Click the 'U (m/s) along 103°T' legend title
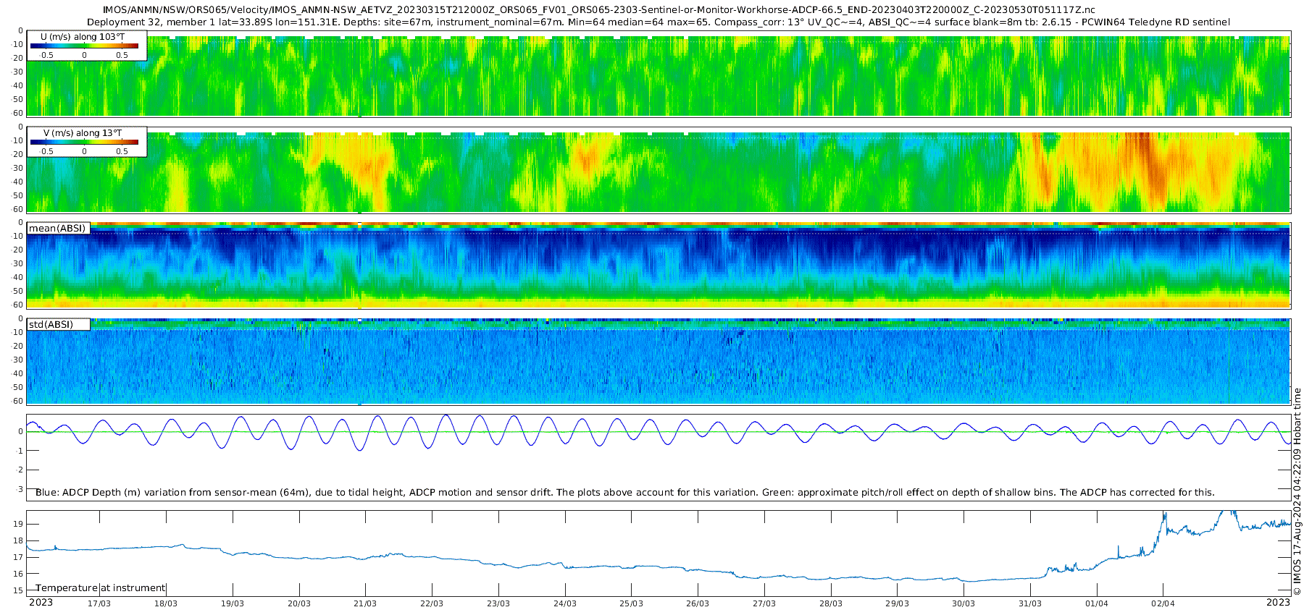 click(83, 36)
